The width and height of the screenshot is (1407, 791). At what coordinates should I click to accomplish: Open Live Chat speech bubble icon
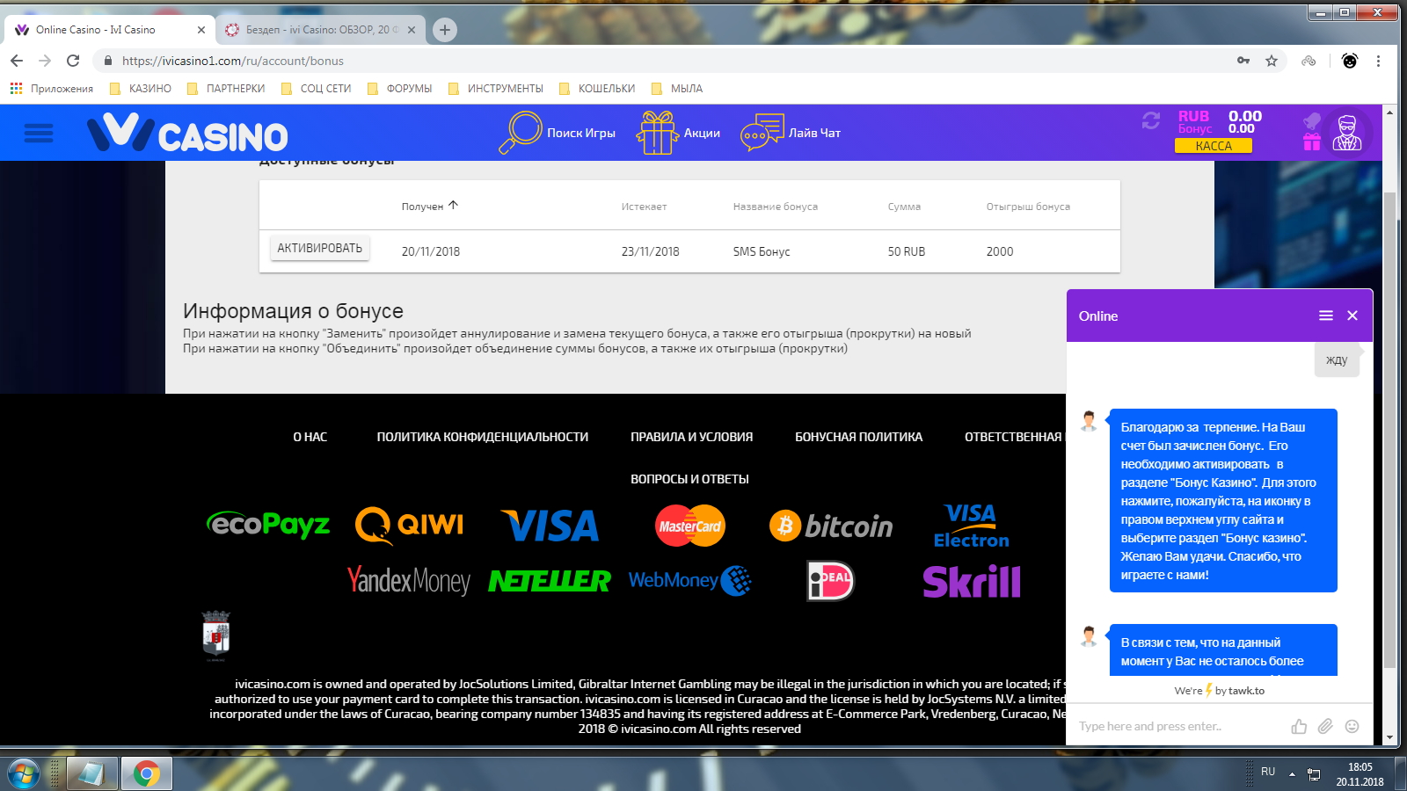point(762,133)
